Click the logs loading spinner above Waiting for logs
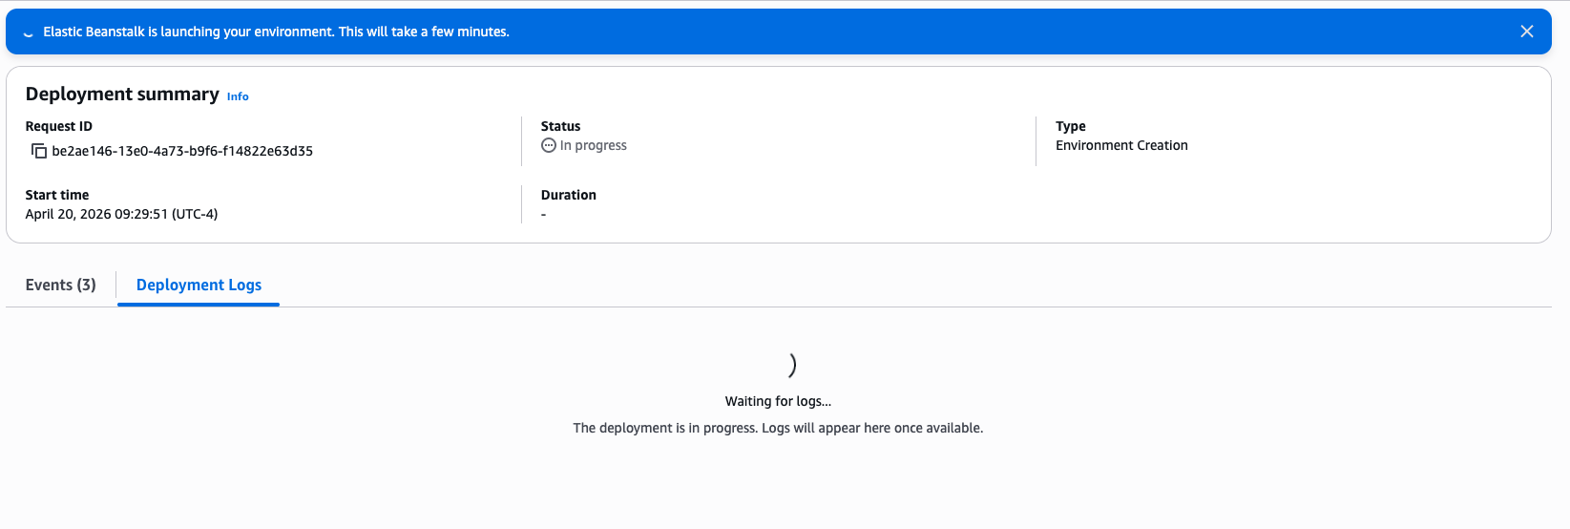This screenshot has height=529, width=1570. [x=791, y=365]
